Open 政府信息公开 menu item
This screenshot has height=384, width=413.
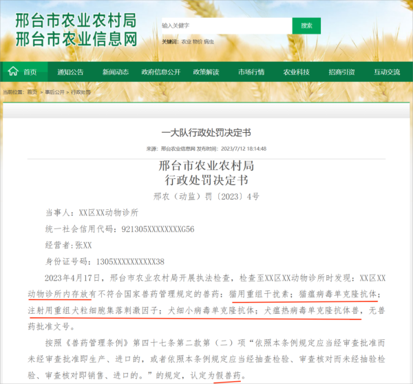[160, 72]
